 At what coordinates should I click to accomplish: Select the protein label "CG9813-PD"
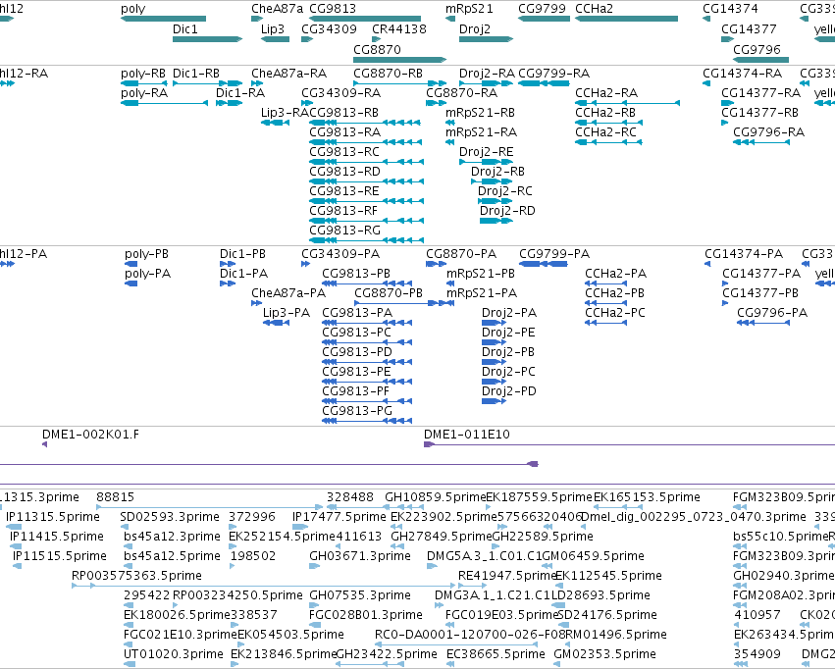(x=357, y=352)
